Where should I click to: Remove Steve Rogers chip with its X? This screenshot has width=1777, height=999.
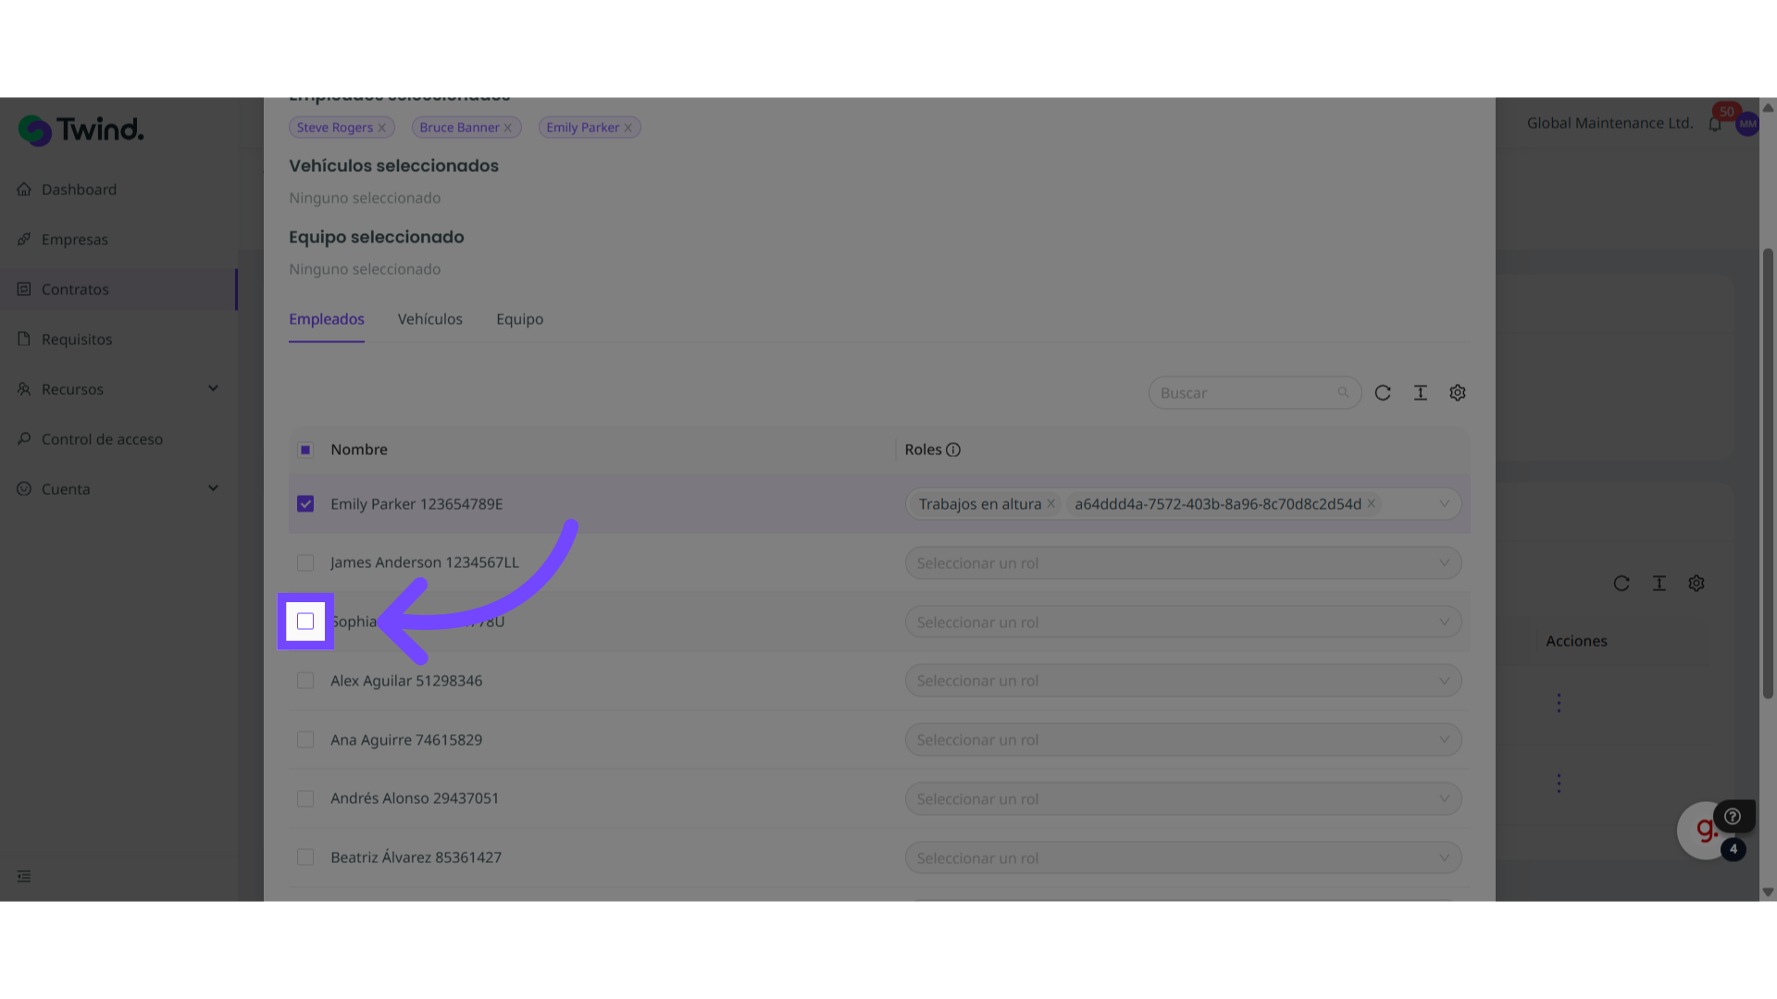[381, 128]
